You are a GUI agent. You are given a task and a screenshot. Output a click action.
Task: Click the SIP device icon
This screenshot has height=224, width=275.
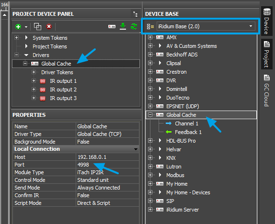coord(160,201)
